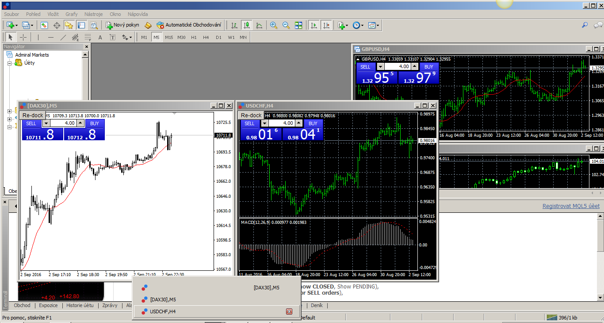
Task: Open the profiles toolbar icon
Action: [x=27, y=25]
